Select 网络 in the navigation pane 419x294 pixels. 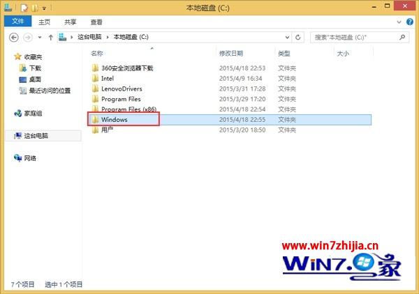pos(30,158)
